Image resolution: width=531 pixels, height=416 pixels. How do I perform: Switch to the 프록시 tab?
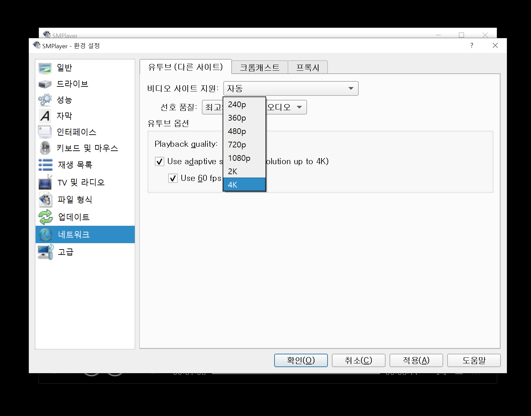coord(308,67)
